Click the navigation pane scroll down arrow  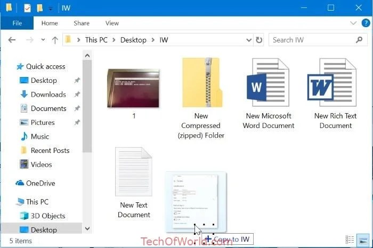pyautogui.click(x=87, y=228)
